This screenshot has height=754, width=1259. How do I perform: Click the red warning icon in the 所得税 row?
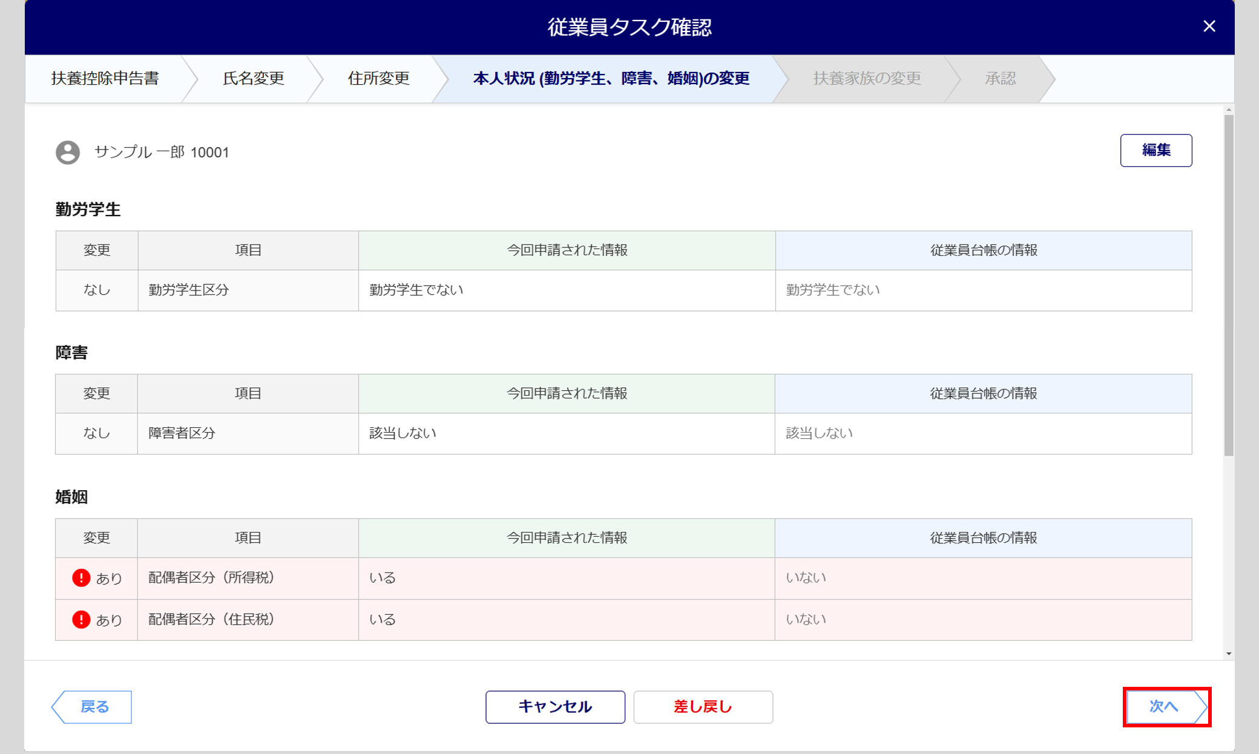(x=81, y=578)
